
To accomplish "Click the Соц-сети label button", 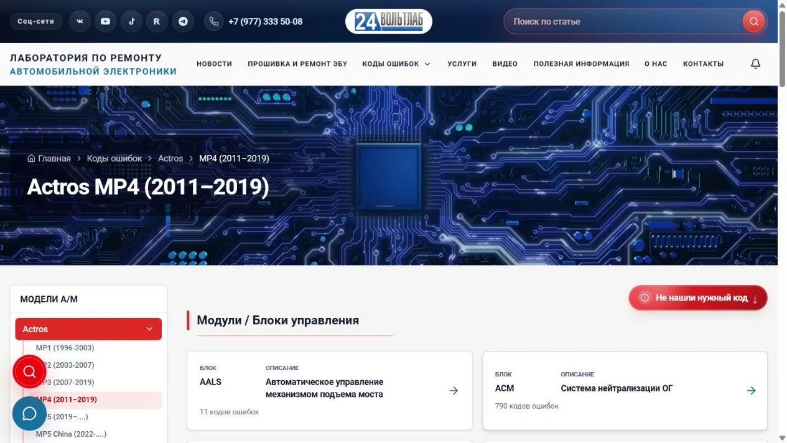I will pos(36,21).
